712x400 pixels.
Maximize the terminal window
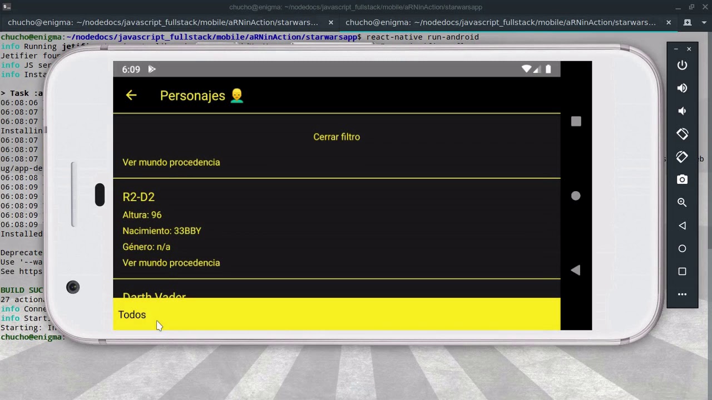[x=691, y=7]
